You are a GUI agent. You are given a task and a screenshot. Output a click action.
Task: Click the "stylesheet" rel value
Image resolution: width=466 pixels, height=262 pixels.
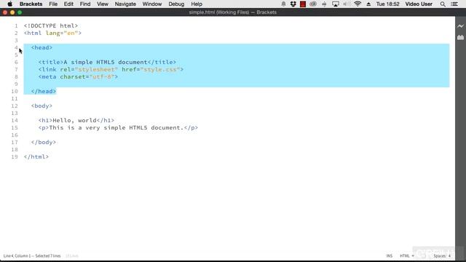pyautogui.click(x=96, y=70)
